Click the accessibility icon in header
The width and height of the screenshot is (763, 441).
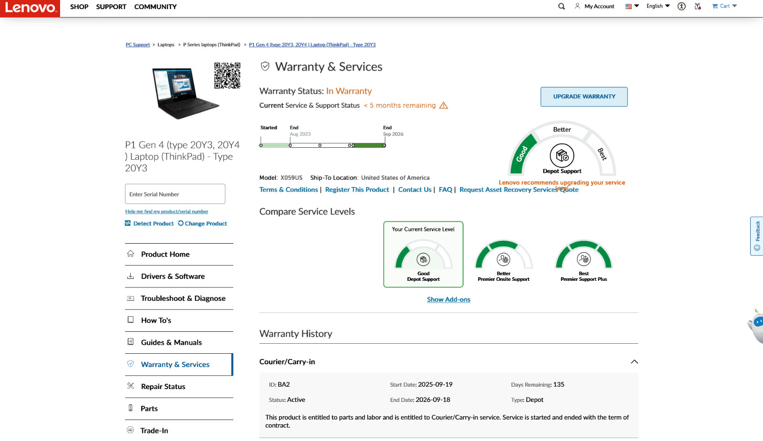(681, 6)
